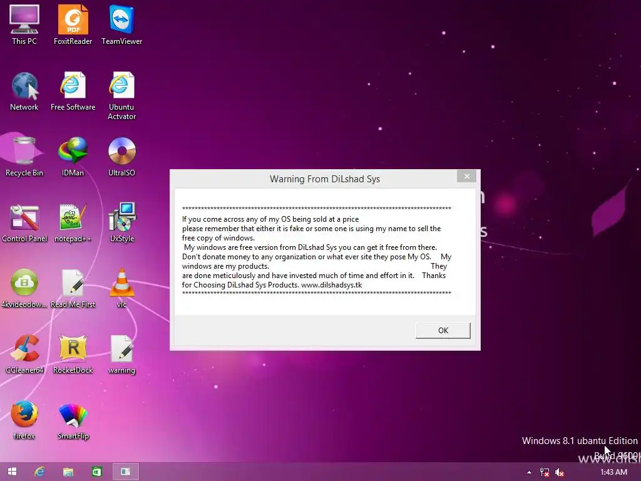641x481 pixels.
Task: Select the Read Me First file
Action: tap(73, 288)
